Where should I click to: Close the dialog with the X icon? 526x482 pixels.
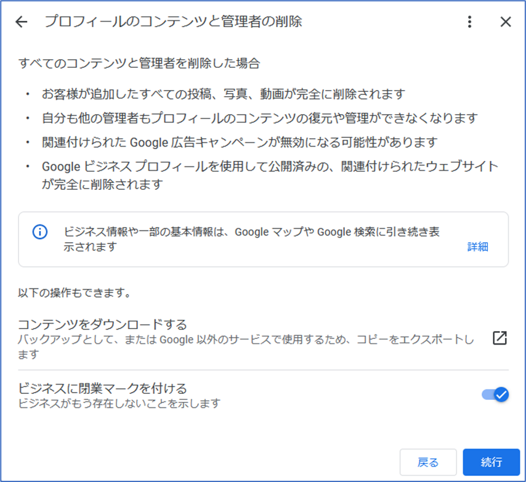[x=506, y=22]
